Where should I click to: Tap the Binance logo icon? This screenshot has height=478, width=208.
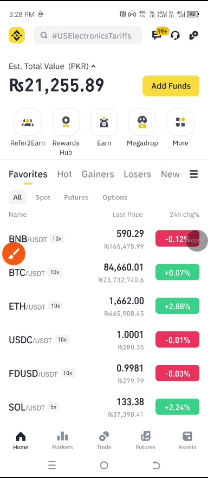coord(17,35)
